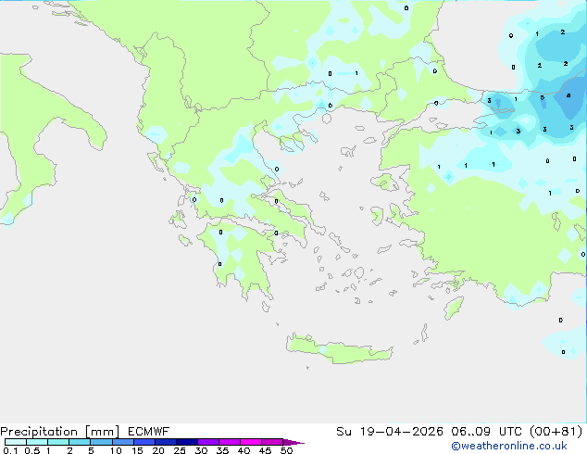Viewport: 587px width, 454px height.
Task: Select the 35–40 mm legend swatch
Action: (229, 442)
